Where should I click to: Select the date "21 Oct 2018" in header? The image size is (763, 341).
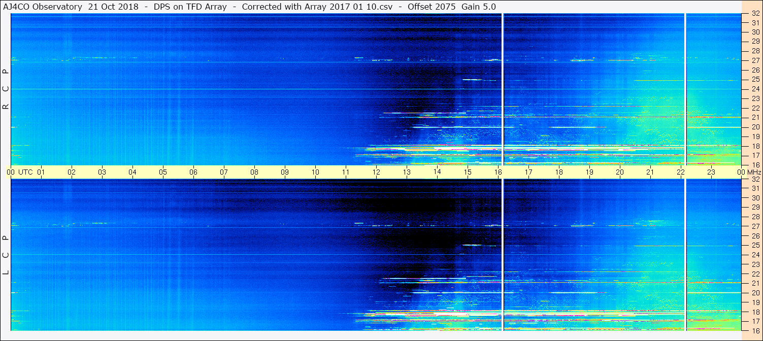114,7
